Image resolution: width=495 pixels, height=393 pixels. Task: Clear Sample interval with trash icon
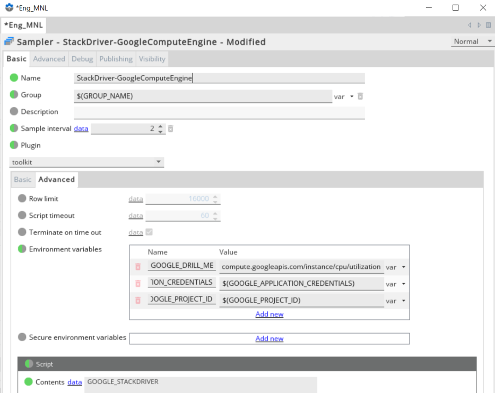click(x=170, y=128)
